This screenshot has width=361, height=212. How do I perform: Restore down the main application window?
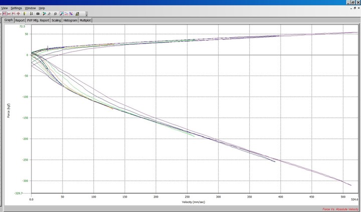(x=352, y=2)
